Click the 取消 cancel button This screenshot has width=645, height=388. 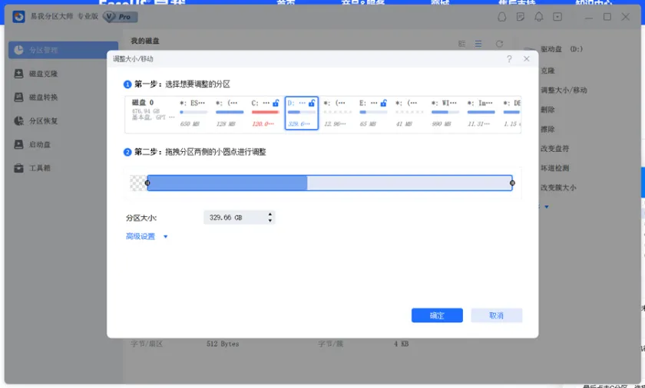(497, 315)
